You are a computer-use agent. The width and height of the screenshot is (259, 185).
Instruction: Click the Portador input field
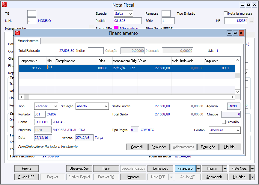pos(40,114)
